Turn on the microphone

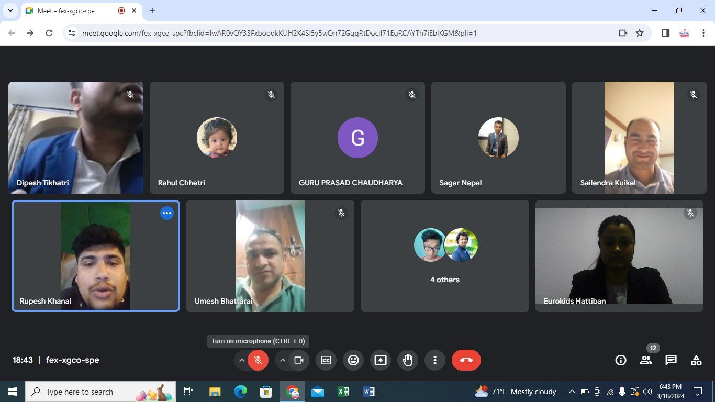(x=258, y=360)
